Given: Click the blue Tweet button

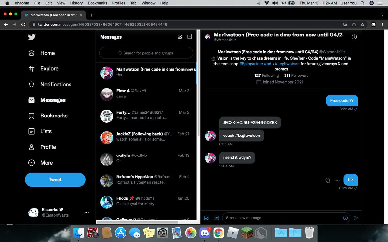Looking at the screenshot, I should [x=55, y=180].
